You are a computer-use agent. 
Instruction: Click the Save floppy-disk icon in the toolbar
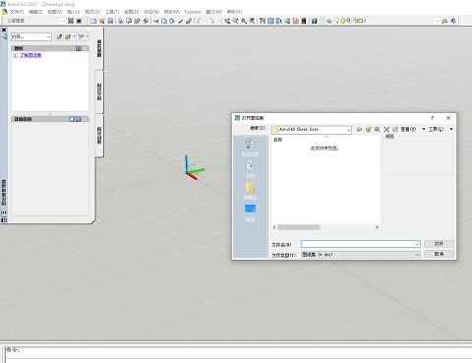(x=110, y=21)
